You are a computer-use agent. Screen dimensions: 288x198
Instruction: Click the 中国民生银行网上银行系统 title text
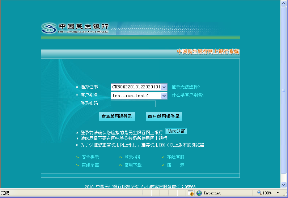point(208,52)
